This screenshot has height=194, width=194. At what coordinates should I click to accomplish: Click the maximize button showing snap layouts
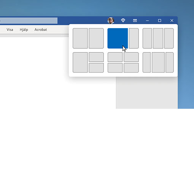point(159,21)
